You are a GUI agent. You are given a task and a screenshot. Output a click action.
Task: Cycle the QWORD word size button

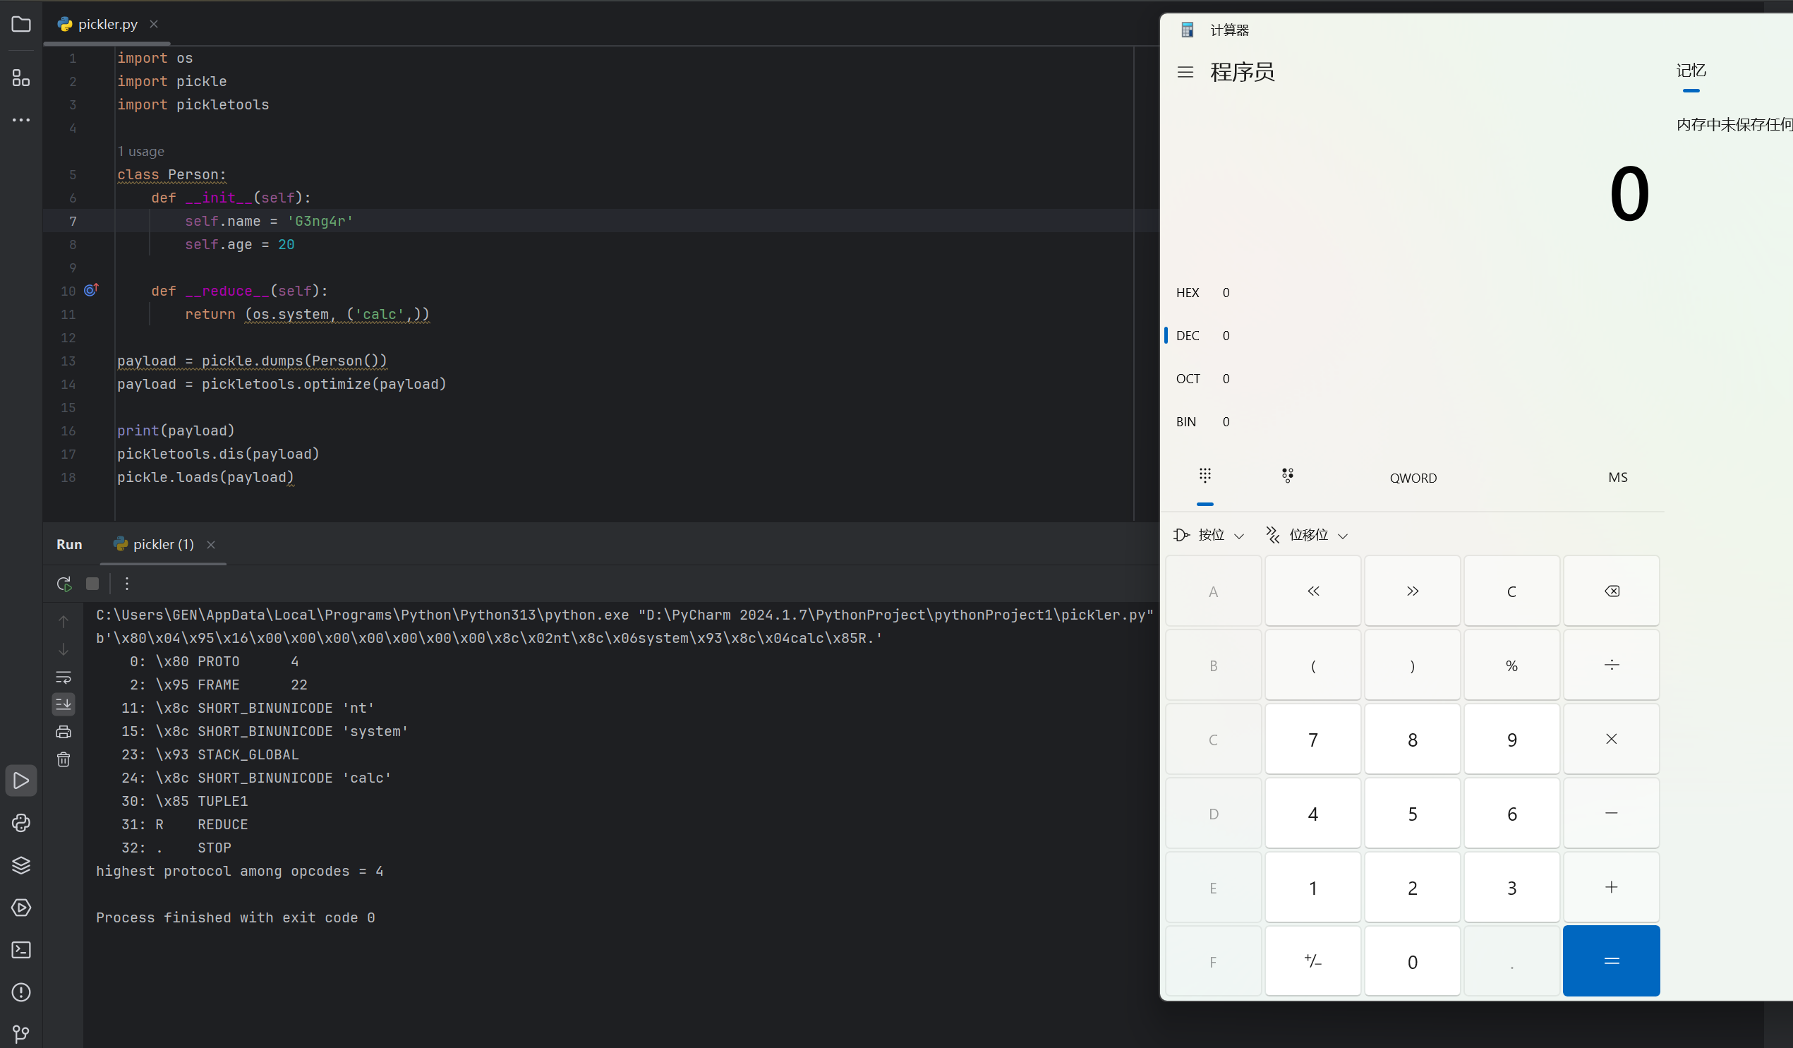[x=1413, y=478]
